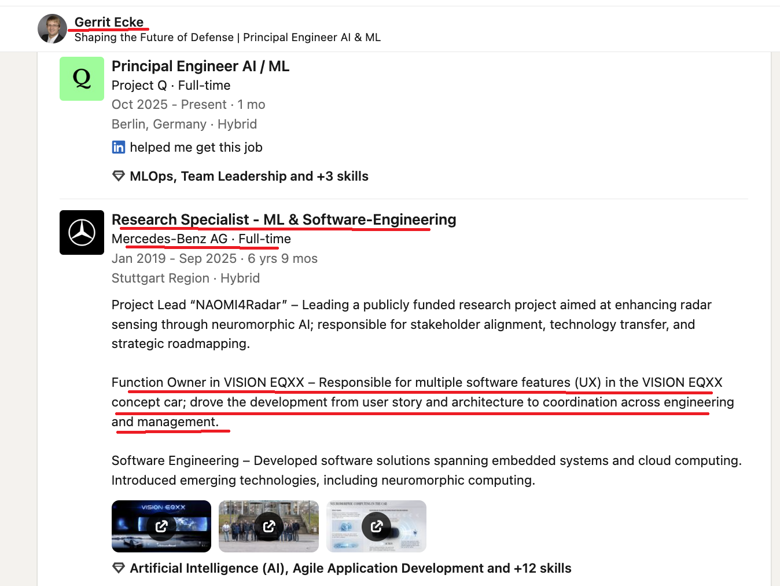Click external link icon on VISION EQXX thumbnail
The image size is (780, 586).
click(x=161, y=526)
